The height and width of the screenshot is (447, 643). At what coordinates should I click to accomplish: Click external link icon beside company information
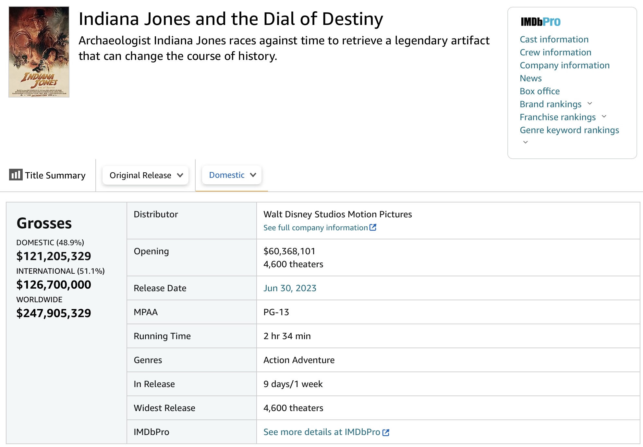pyautogui.click(x=373, y=227)
